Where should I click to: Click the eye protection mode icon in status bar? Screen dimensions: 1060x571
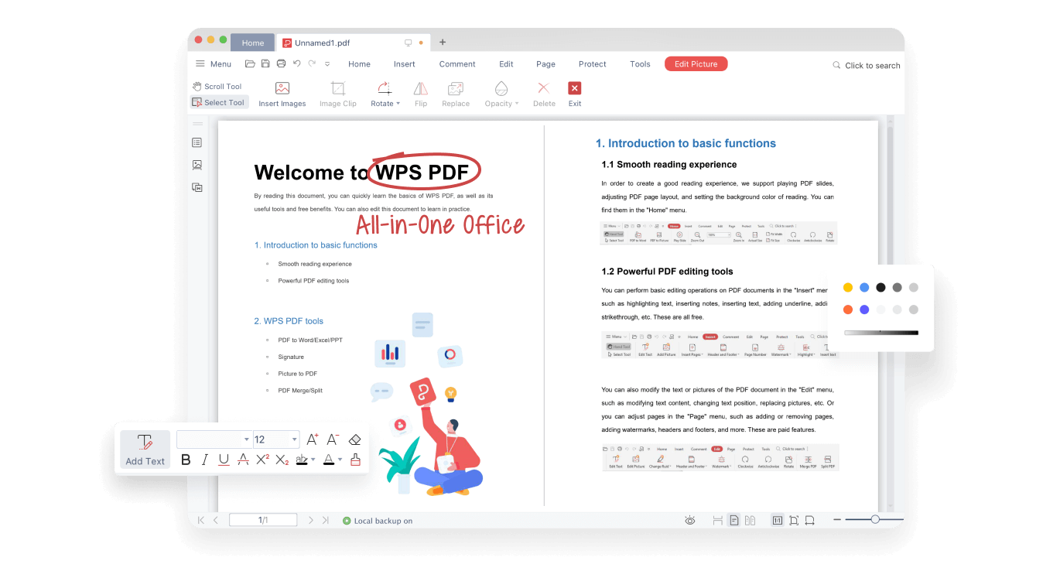689,520
